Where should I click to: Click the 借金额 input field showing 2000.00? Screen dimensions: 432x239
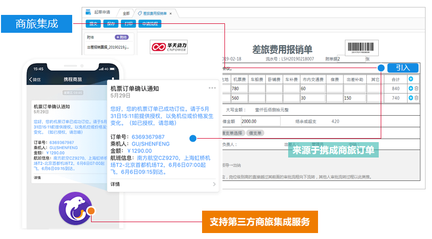[x=260, y=121]
